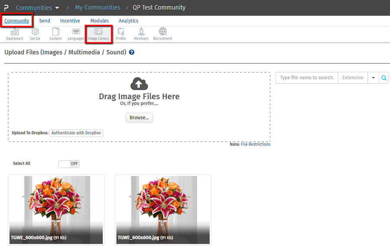Screen dimensions: 390x246
Task: Go to My Communities breadcrumb
Action: pyautogui.click(x=97, y=7)
